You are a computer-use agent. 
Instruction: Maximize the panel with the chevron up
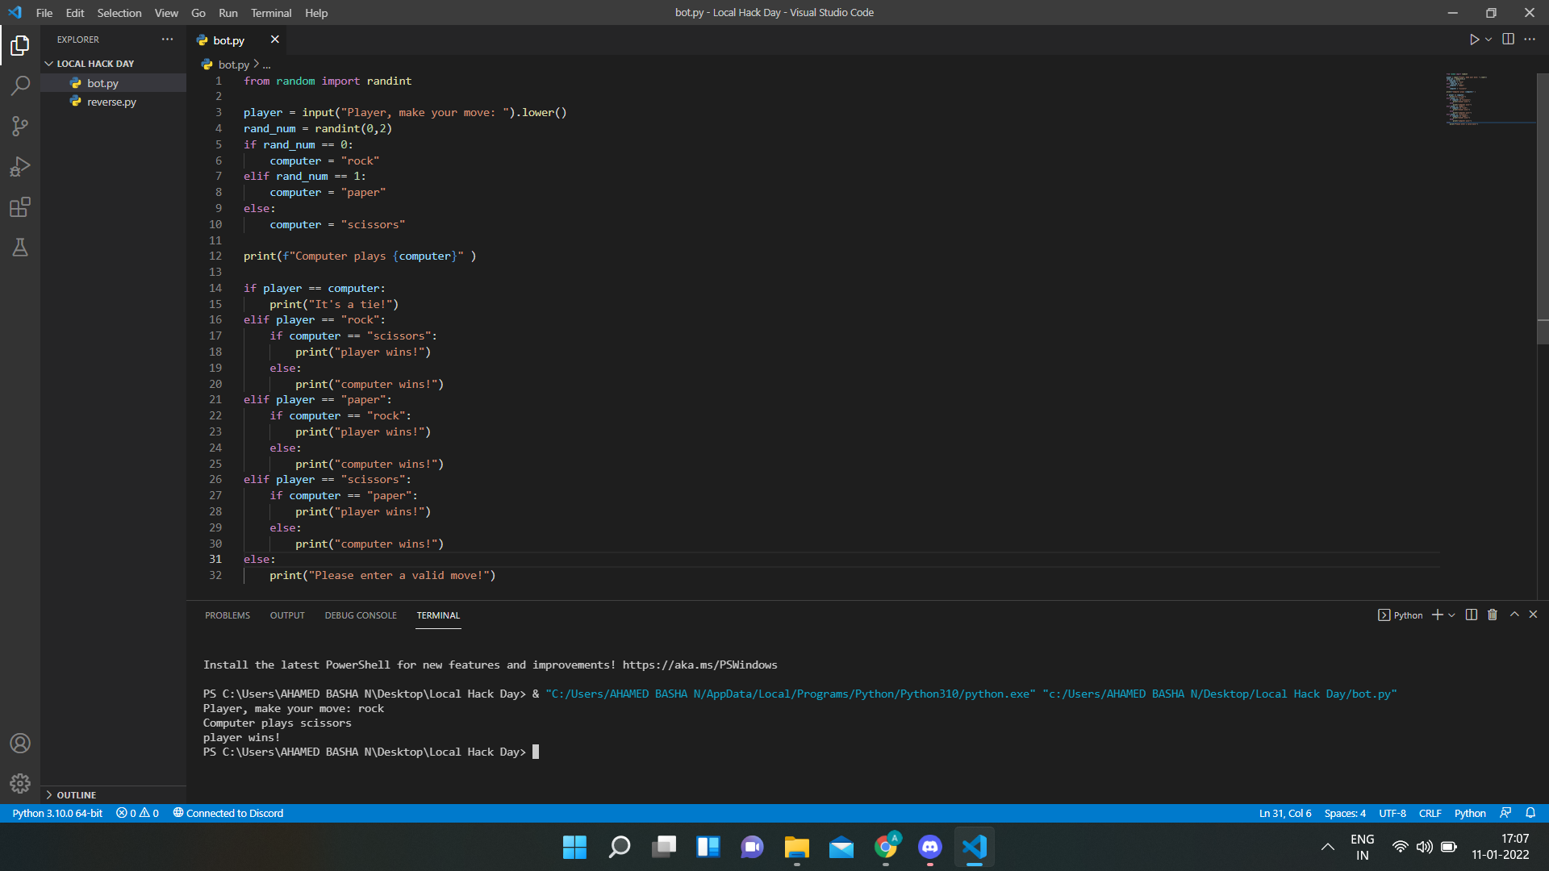coord(1514,615)
